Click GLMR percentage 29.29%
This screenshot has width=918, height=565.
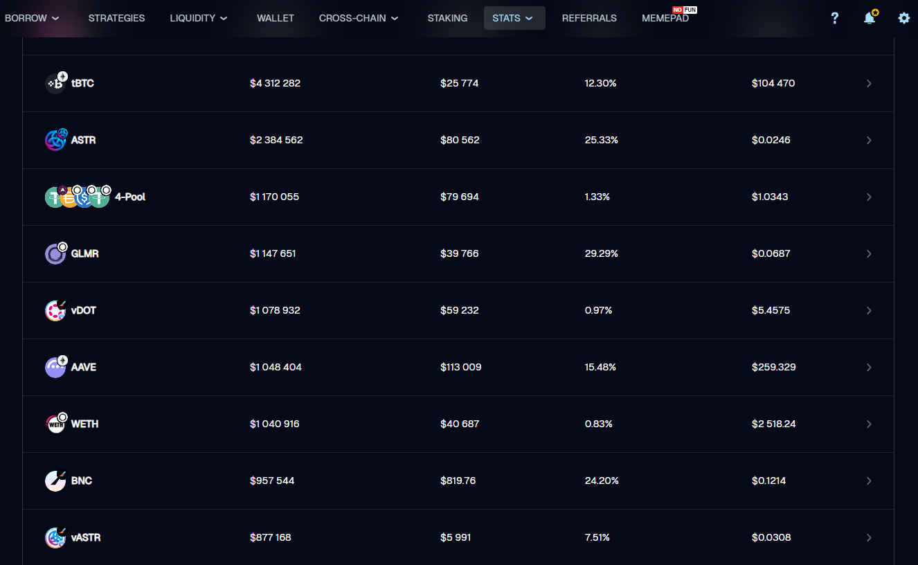tap(602, 253)
